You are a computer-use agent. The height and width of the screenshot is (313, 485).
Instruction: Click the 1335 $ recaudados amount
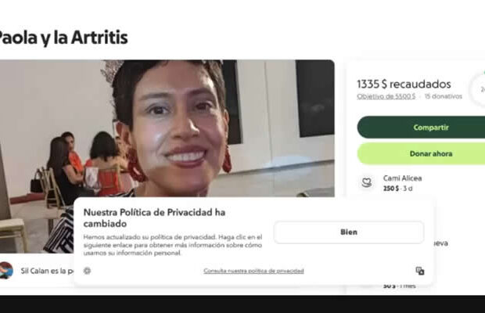click(x=404, y=84)
